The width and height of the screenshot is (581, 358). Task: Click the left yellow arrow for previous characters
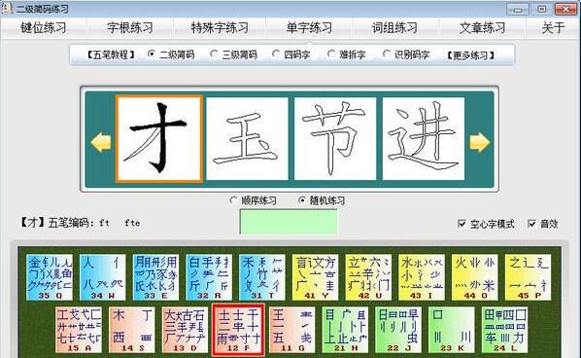[x=100, y=142]
